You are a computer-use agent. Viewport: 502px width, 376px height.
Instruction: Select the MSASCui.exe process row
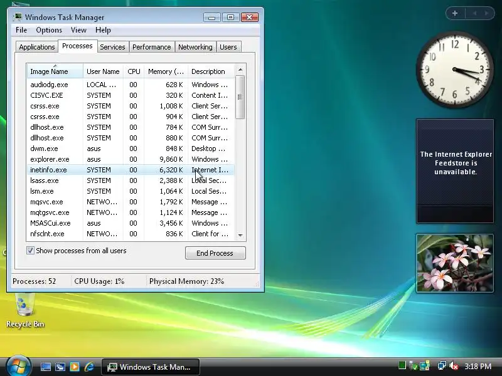click(131, 223)
